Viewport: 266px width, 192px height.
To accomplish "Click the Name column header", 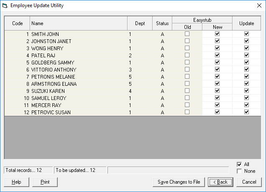I will coord(79,23).
